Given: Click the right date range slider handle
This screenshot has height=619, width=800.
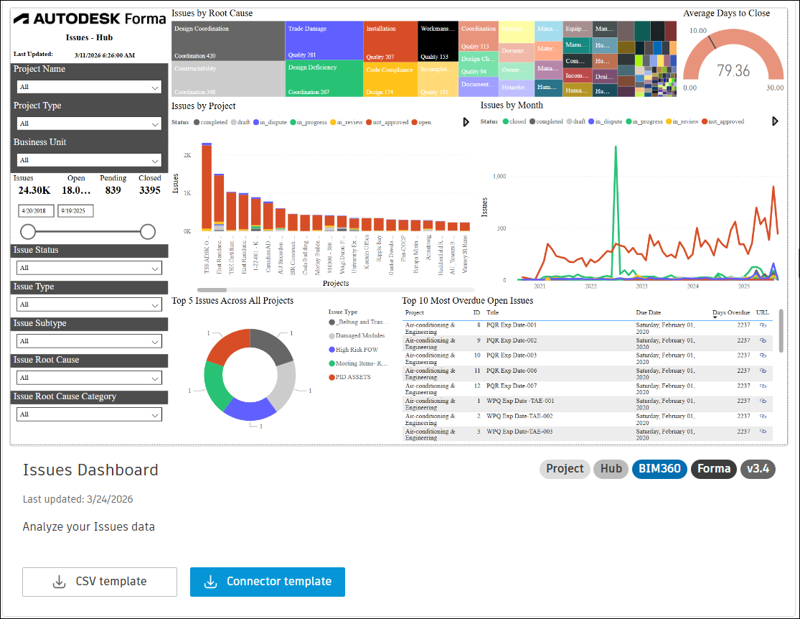Looking at the screenshot, I should point(148,232).
